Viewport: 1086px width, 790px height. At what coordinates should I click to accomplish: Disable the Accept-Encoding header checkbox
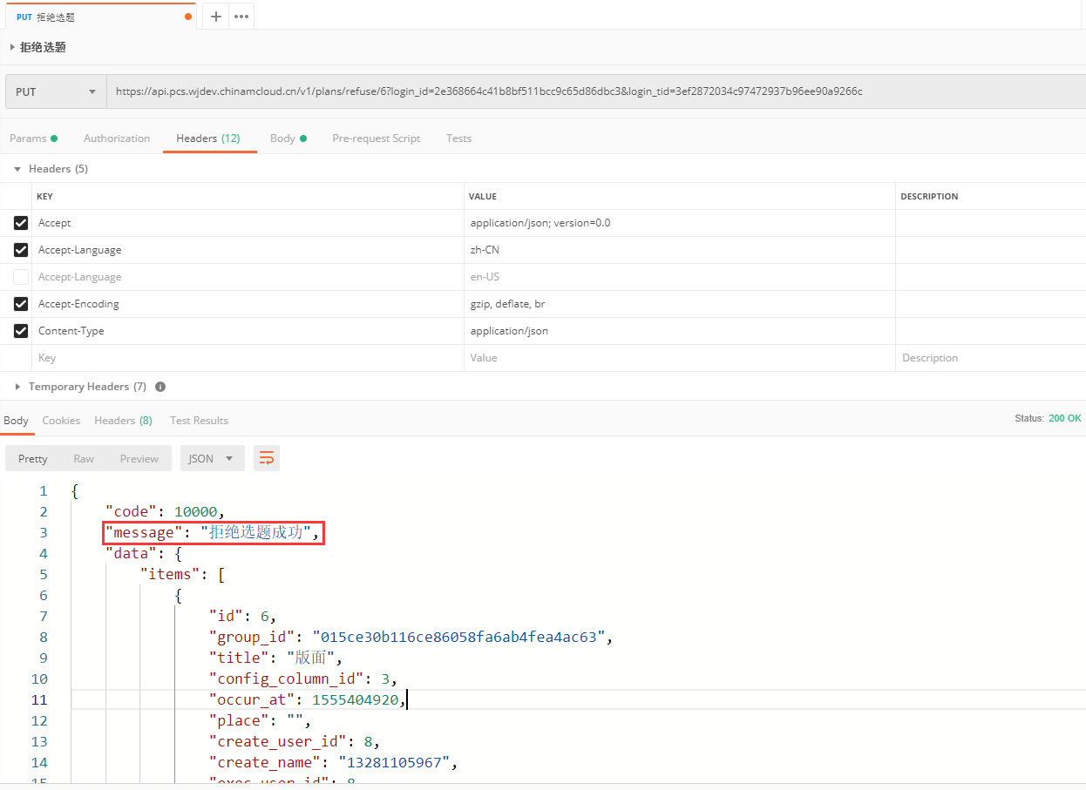click(21, 304)
